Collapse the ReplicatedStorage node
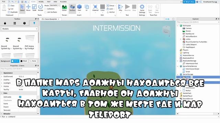This screenshot has width=220, height=123. pos(178,61)
